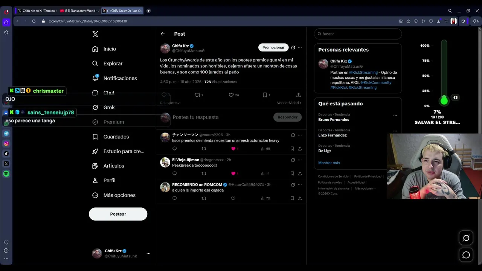Click Ver actividad link

289,103
